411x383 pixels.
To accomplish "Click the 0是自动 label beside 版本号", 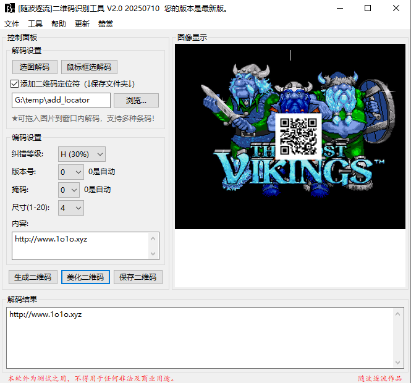I will (x=102, y=172).
